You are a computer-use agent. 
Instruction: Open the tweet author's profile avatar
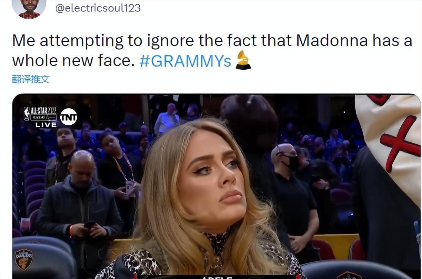[29, 8]
